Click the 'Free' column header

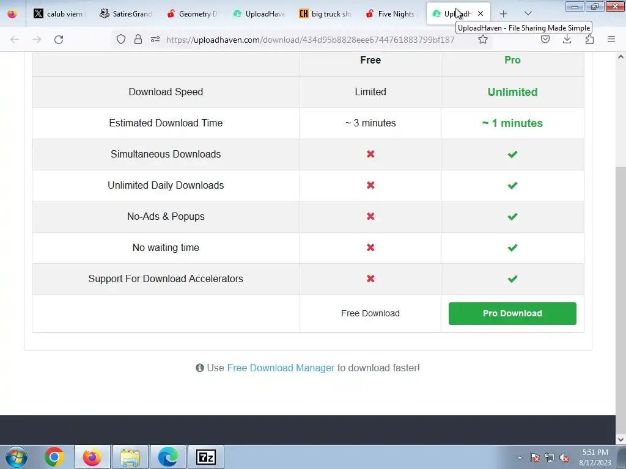370,60
